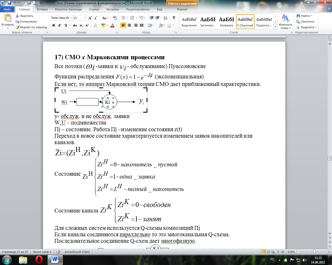This screenshot has height=265, width=332.
Task: Expand styles gallery More arrow
Action: coord(275,26)
